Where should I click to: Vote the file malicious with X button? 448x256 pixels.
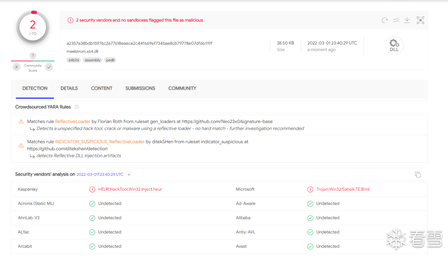click(x=16, y=67)
